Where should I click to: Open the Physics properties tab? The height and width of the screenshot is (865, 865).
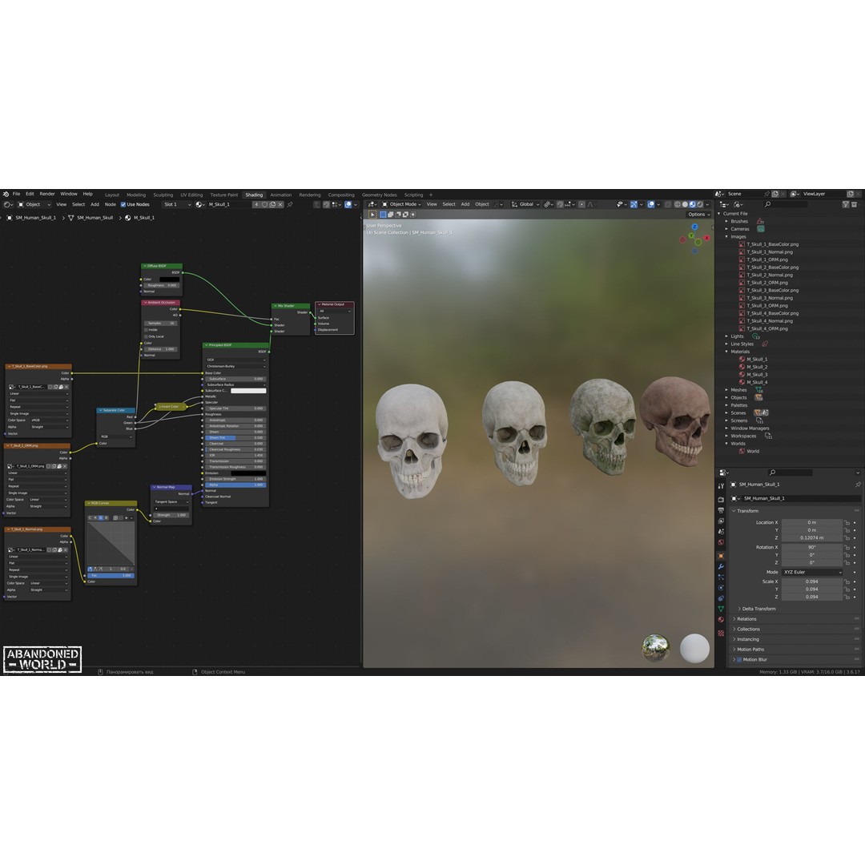pyautogui.click(x=721, y=588)
